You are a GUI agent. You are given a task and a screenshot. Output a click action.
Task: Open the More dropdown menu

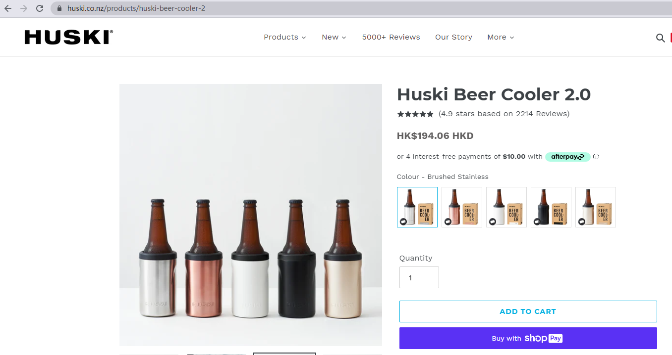[500, 37]
